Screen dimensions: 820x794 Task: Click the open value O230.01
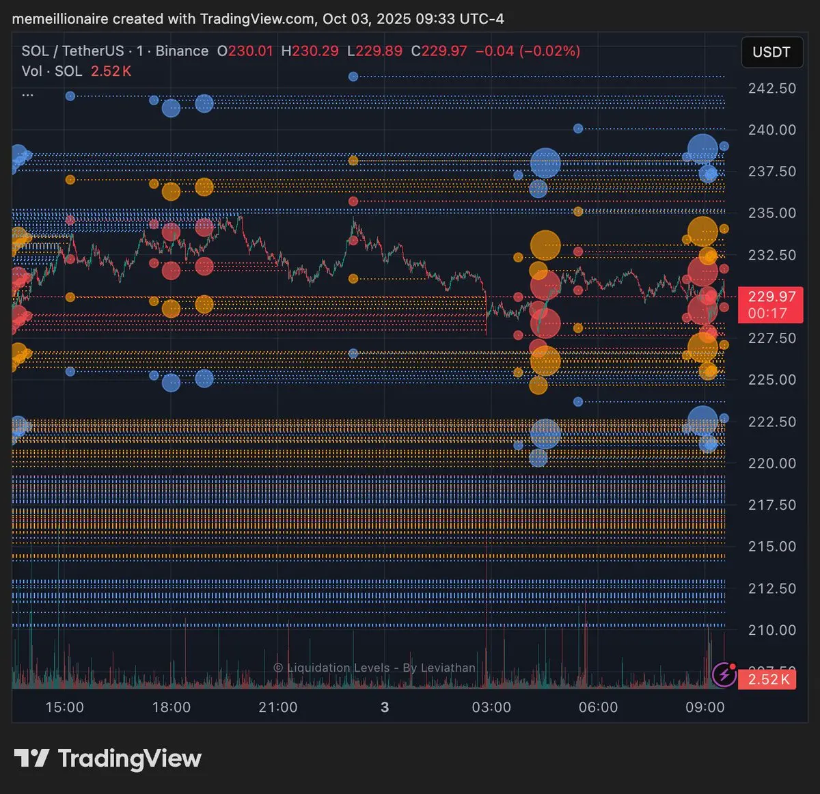pyautogui.click(x=245, y=51)
